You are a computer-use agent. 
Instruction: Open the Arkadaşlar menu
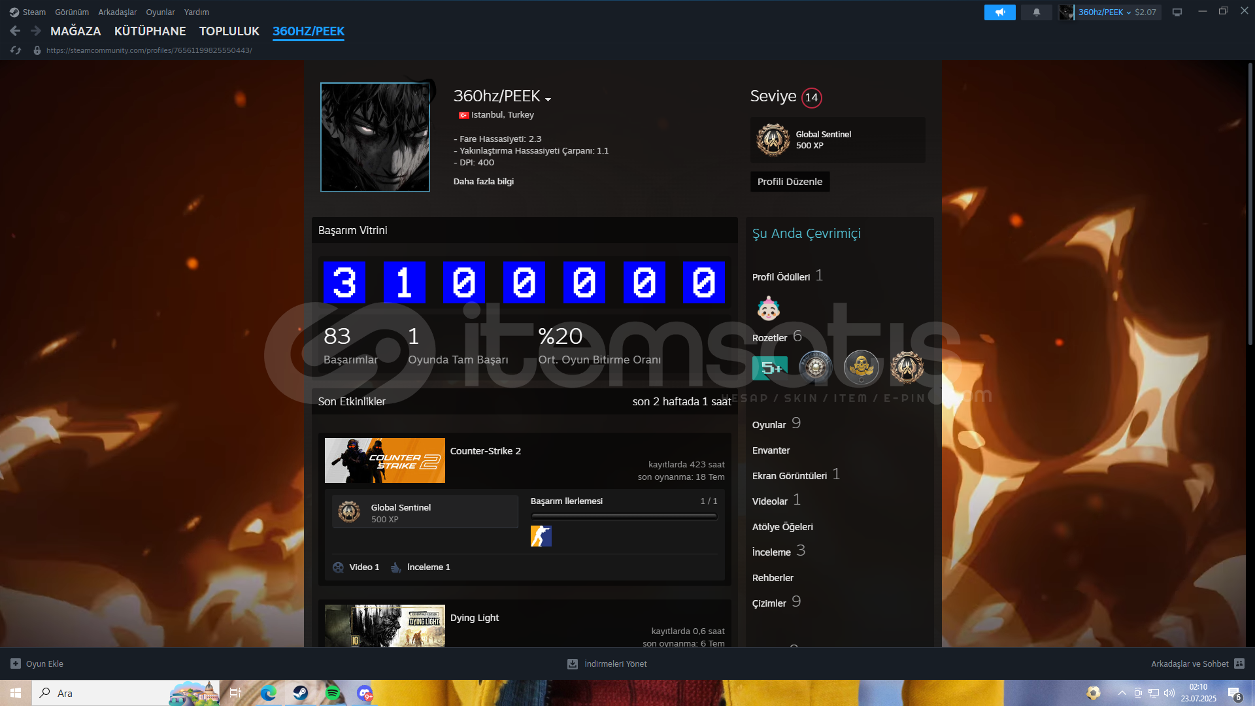[118, 12]
